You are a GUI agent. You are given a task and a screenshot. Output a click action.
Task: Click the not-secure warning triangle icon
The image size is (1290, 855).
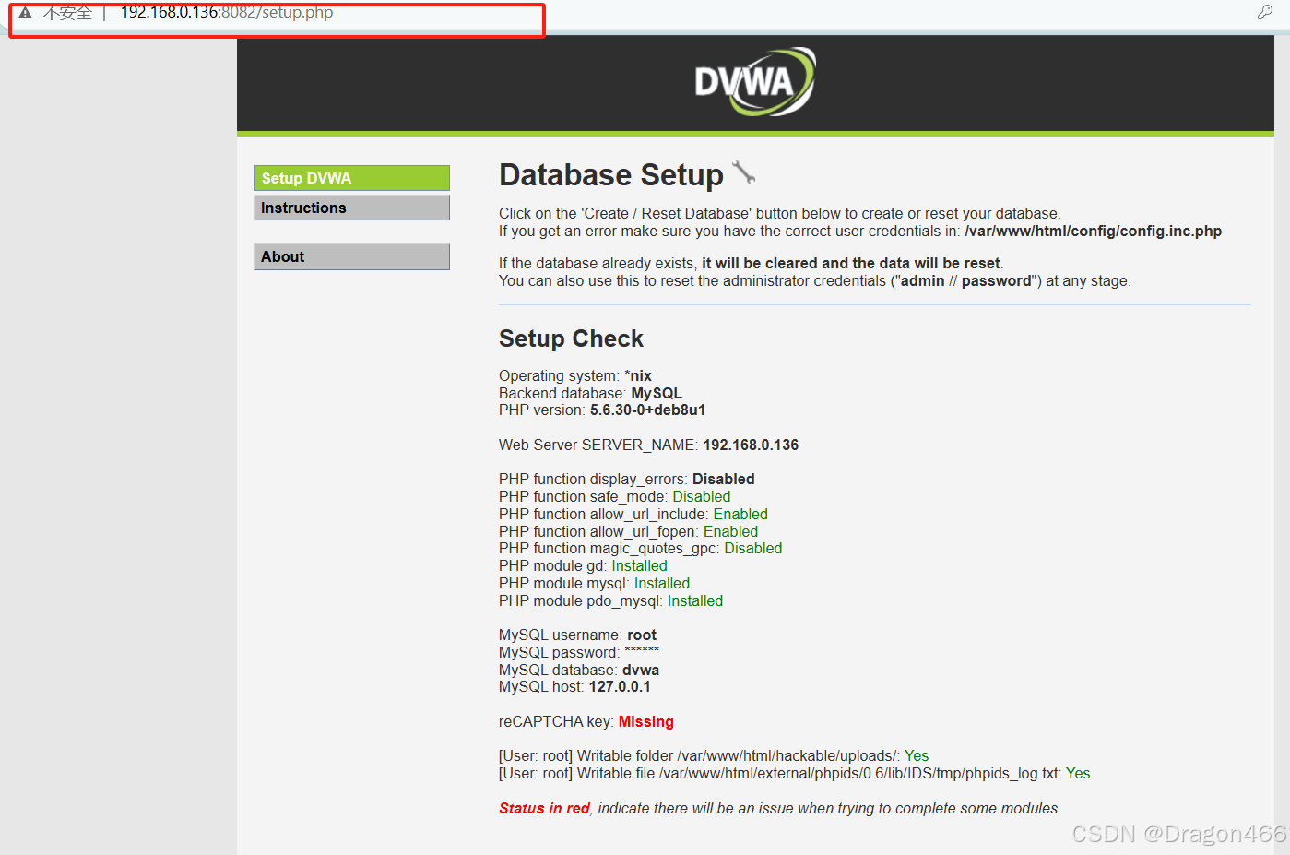point(25,12)
